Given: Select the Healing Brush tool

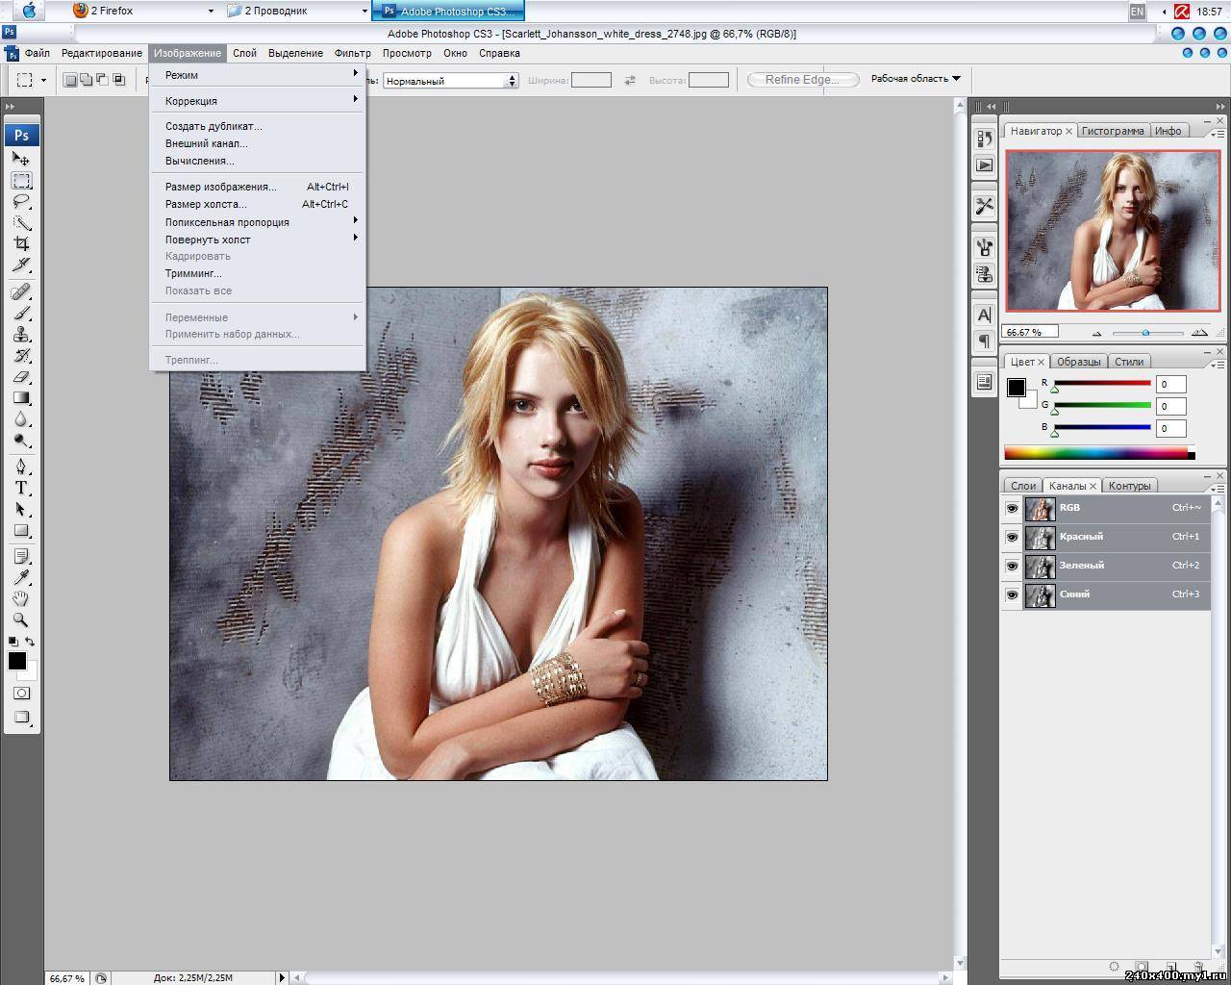Looking at the screenshot, I should 21,291.
